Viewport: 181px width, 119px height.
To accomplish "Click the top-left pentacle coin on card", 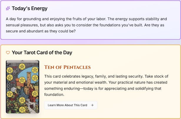I will tap(10, 70).
